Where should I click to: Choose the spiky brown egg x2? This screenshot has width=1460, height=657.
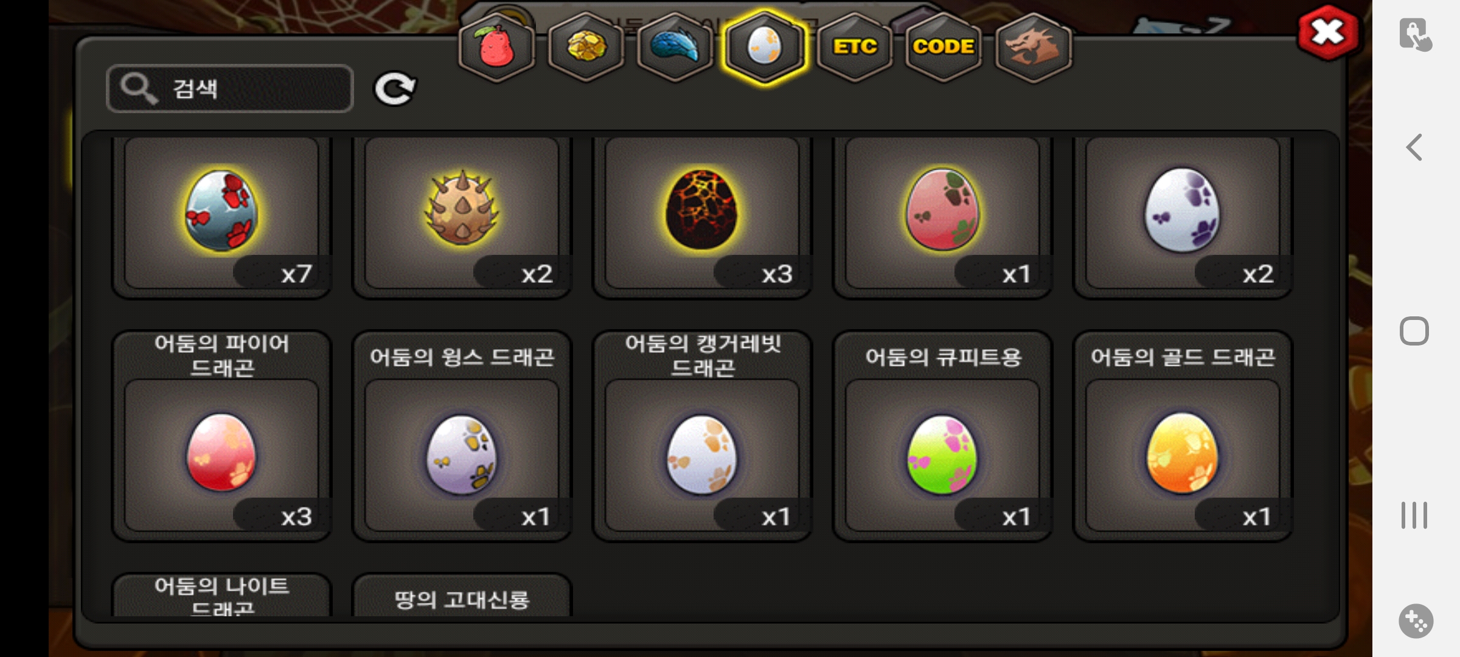tap(462, 213)
